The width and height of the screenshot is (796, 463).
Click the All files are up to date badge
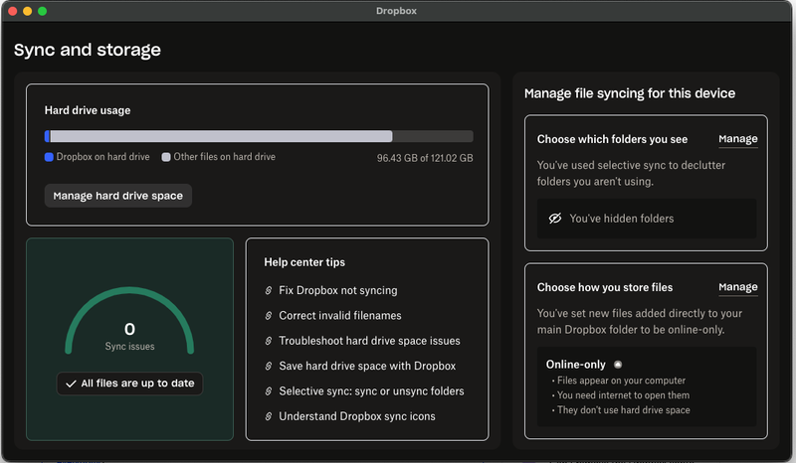click(129, 384)
